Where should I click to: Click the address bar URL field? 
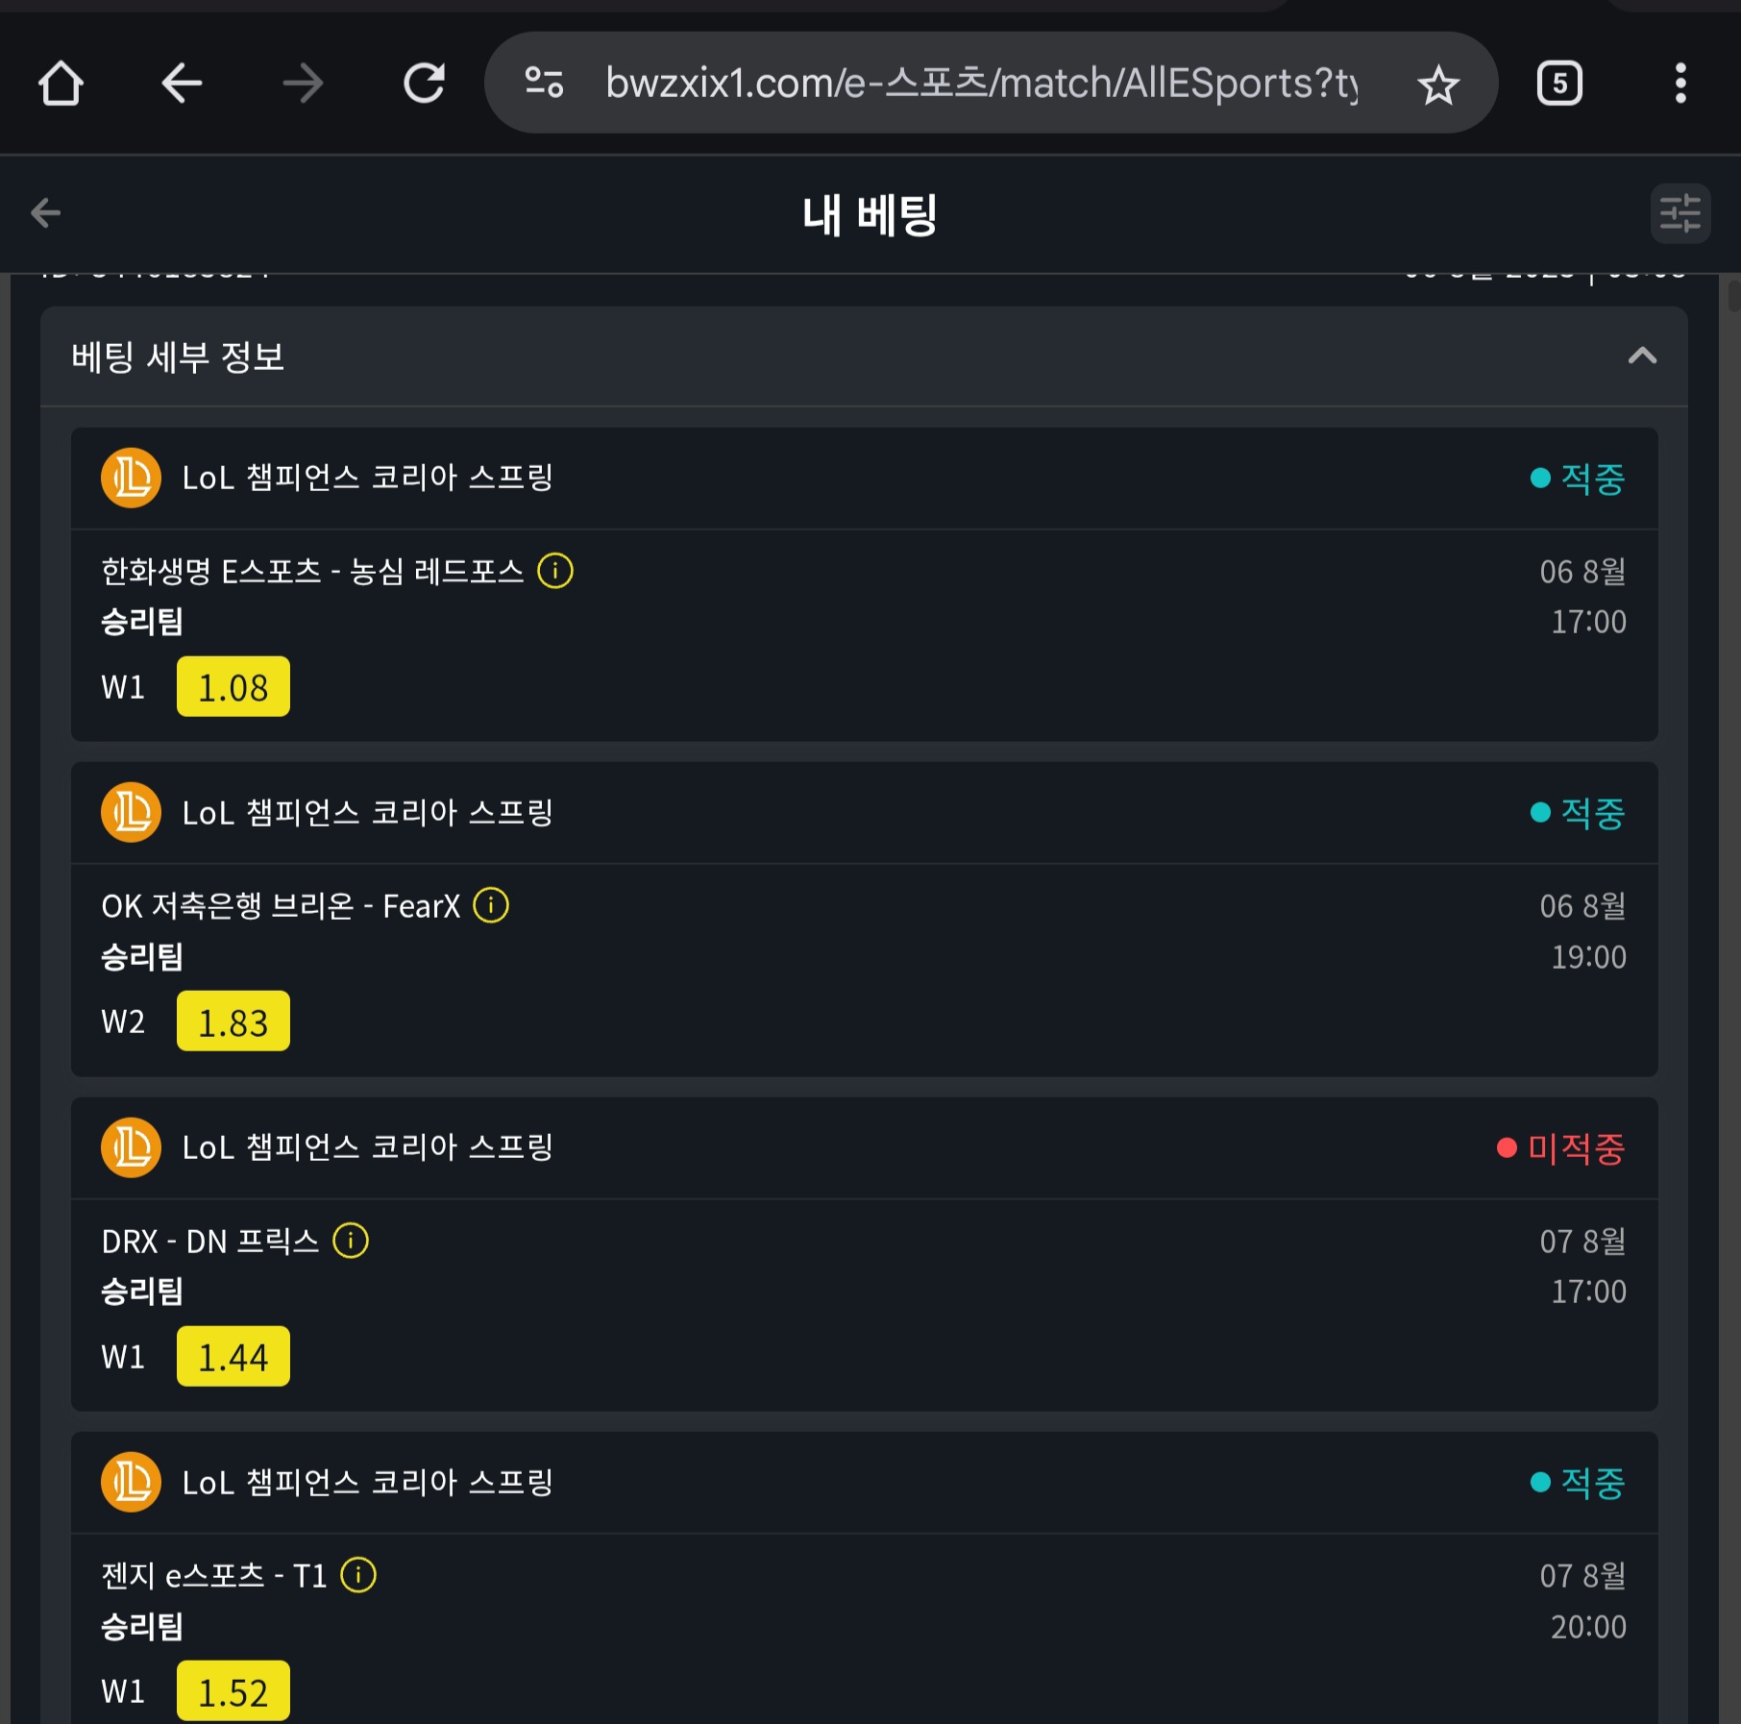[x=980, y=83]
